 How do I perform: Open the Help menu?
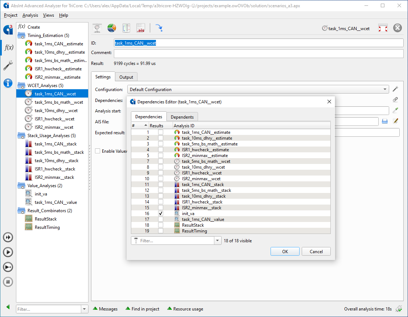[x=63, y=15]
